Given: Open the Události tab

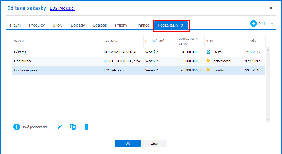Looking at the screenshot, I should click(x=100, y=25).
